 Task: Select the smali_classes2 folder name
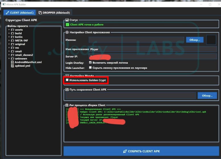pyautogui.click(x=24, y=55)
